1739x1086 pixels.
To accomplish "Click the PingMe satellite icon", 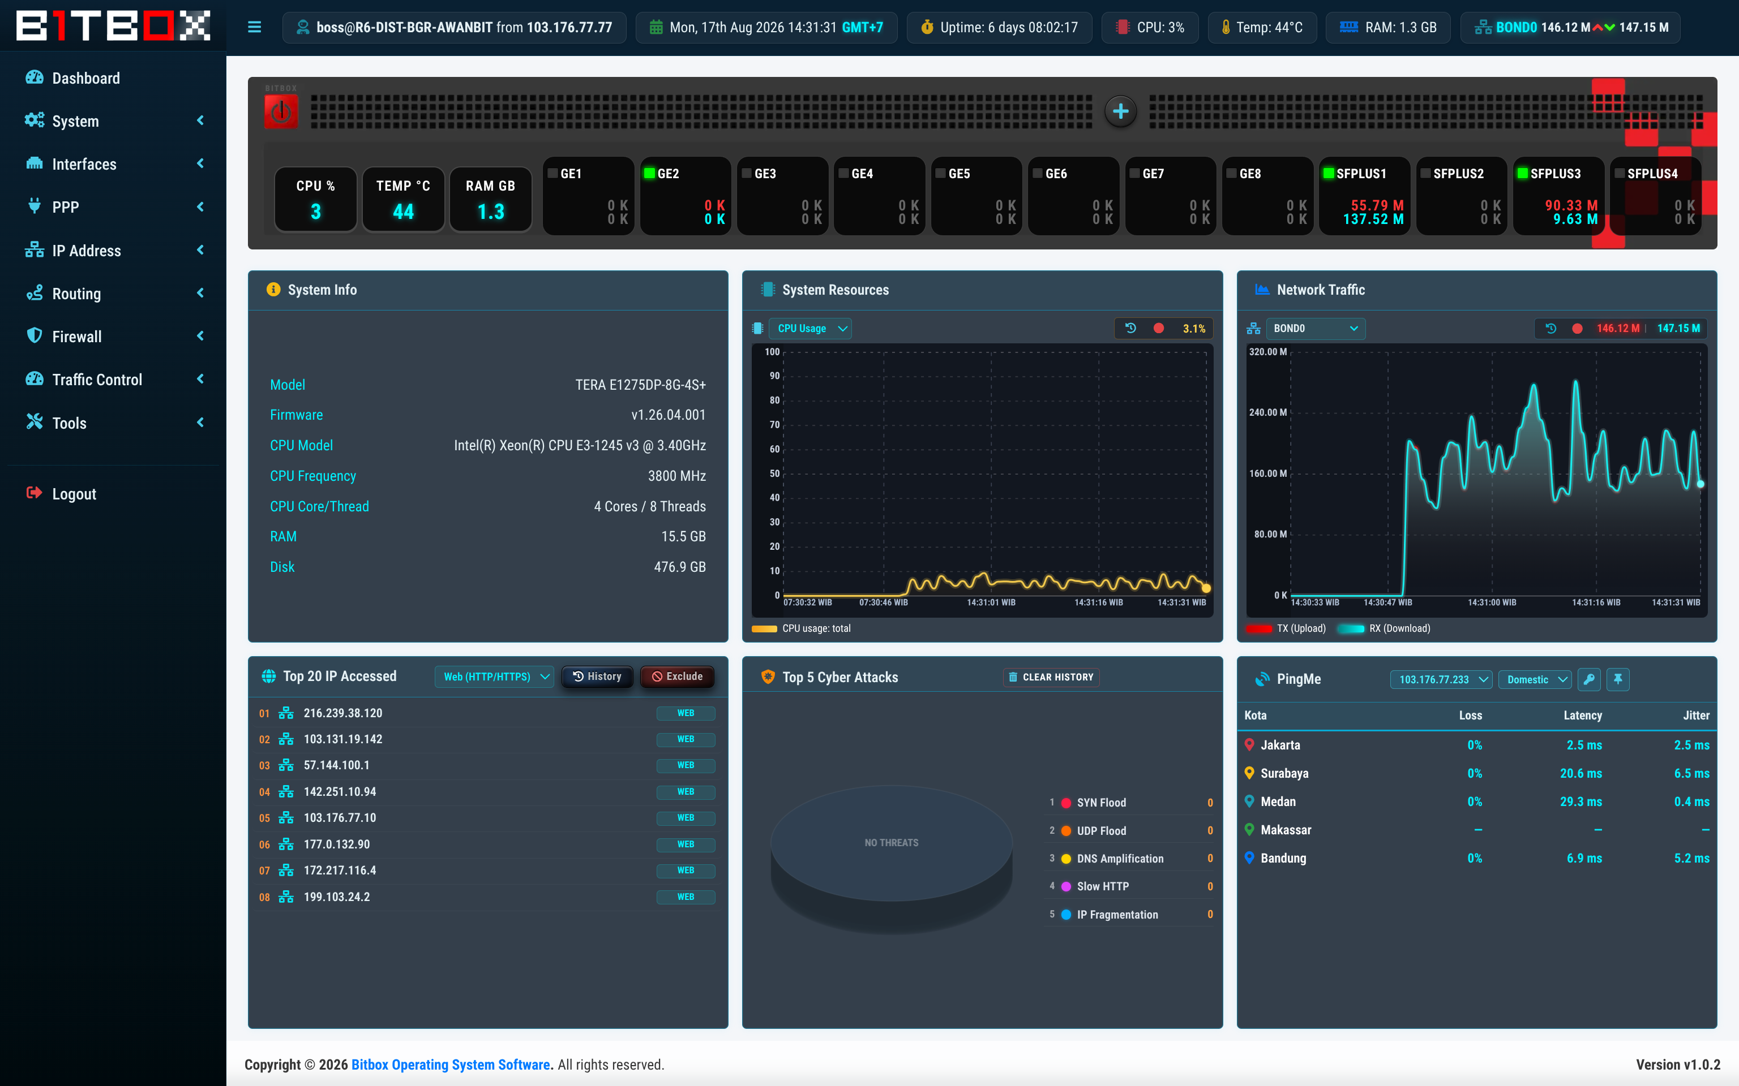I will (x=1262, y=679).
